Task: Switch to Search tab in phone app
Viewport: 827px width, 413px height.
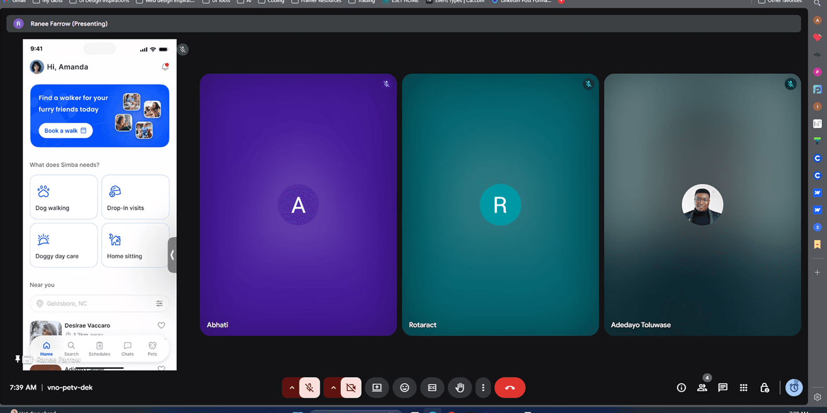Action: click(x=71, y=349)
